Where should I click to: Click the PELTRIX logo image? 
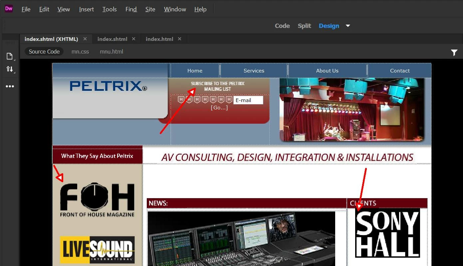109,86
